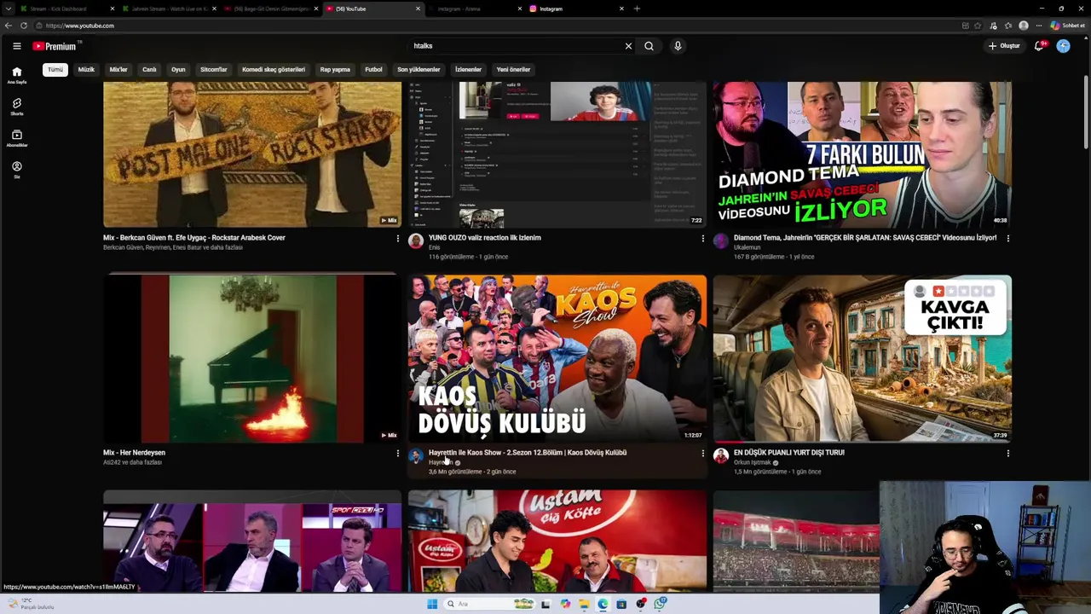Screen dimensions: 1091x614
Task: Click the Orkun Işıtmak channel avatar
Action: click(721, 456)
